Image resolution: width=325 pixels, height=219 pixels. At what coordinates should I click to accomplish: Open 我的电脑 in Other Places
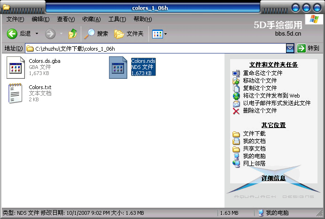click(254, 156)
